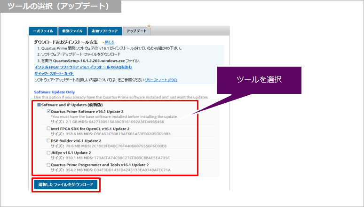Click the QuartusSetup-16.1.2.203-windows.exe file name text
The height and width of the screenshot is (207, 364).
[x=89, y=61]
